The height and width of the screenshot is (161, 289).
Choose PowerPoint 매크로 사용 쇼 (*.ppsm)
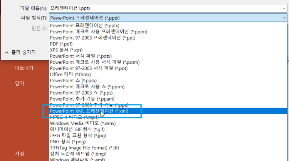(x=168, y=86)
